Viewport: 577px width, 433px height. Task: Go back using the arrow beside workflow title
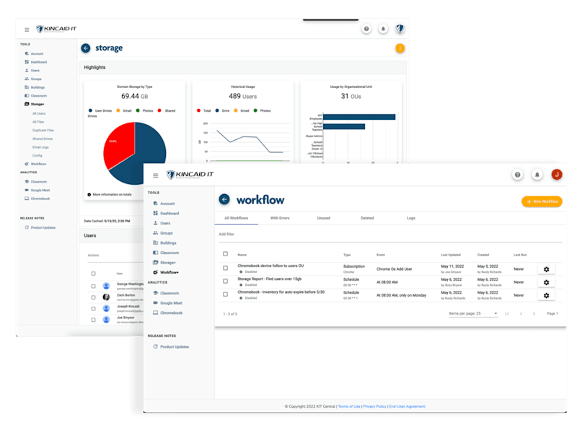pyautogui.click(x=224, y=199)
